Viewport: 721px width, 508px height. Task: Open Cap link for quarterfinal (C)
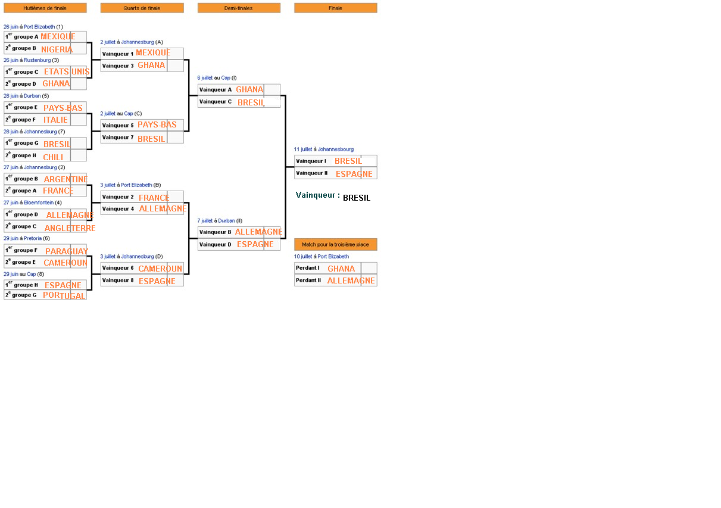click(129, 114)
